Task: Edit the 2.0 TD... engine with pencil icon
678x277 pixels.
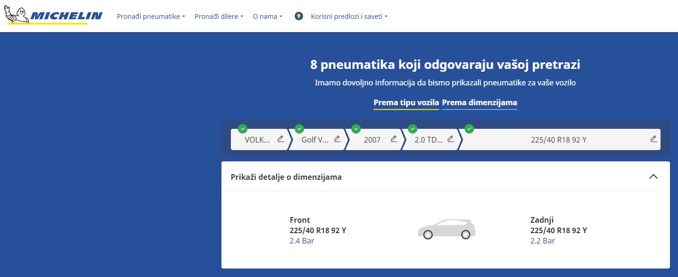Action: (450, 139)
